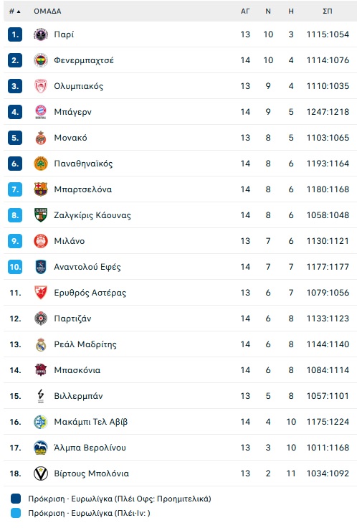Open the Βίρτους Μπολόνια logo

point(41,473)
